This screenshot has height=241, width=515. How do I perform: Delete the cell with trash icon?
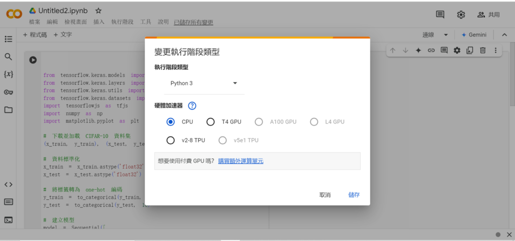482,50
